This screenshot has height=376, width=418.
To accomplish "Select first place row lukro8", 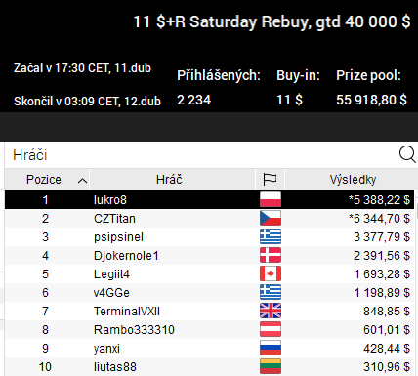I will (209, 199).
